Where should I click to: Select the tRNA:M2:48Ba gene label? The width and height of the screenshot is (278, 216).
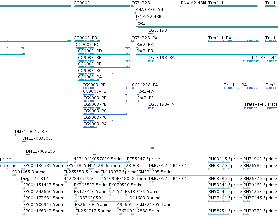(150, 16)
